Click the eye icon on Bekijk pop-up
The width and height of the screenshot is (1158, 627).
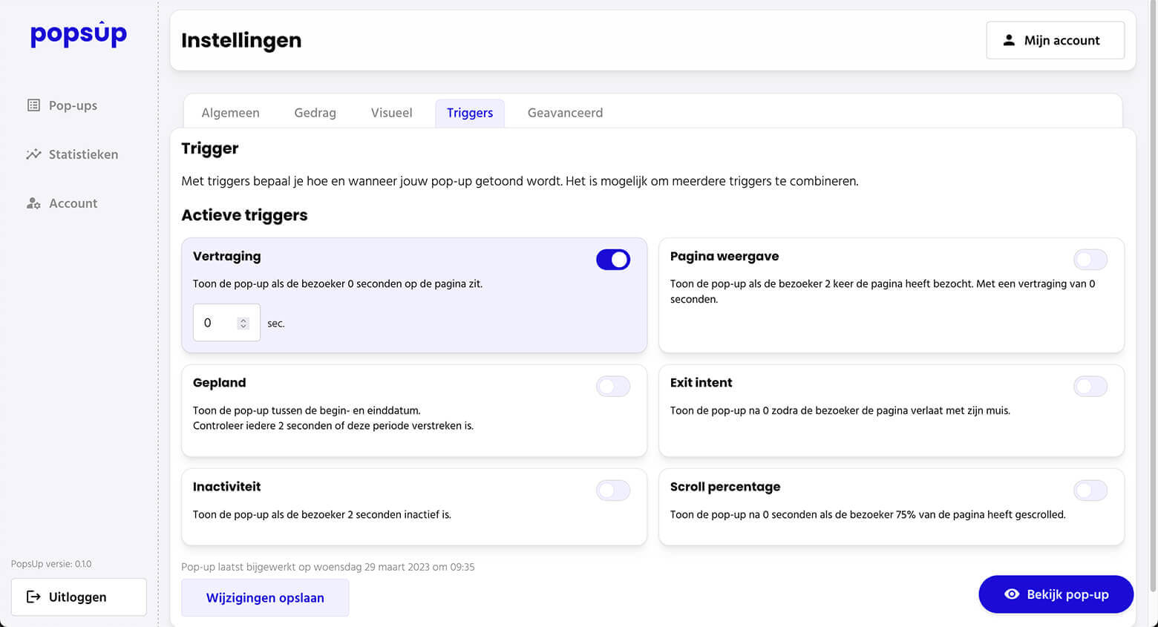(x=1011, y=594)
